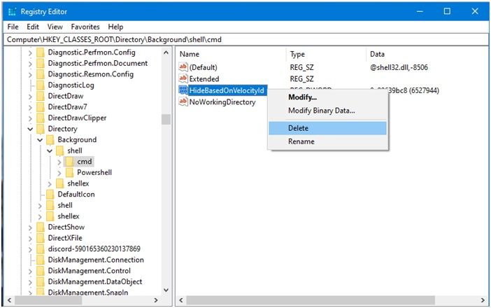491x308 pixels.
Task: Click the NoWorkingDirectory value icon
Action: pyautogui.click(x=184, y=102)
